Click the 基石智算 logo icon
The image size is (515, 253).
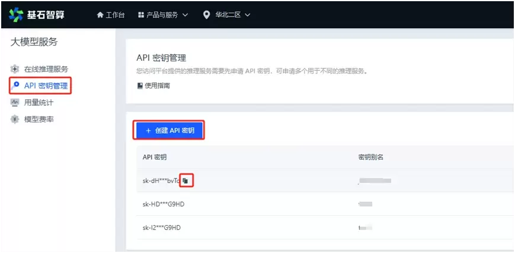pyautogui.click(x=15, y=14)
